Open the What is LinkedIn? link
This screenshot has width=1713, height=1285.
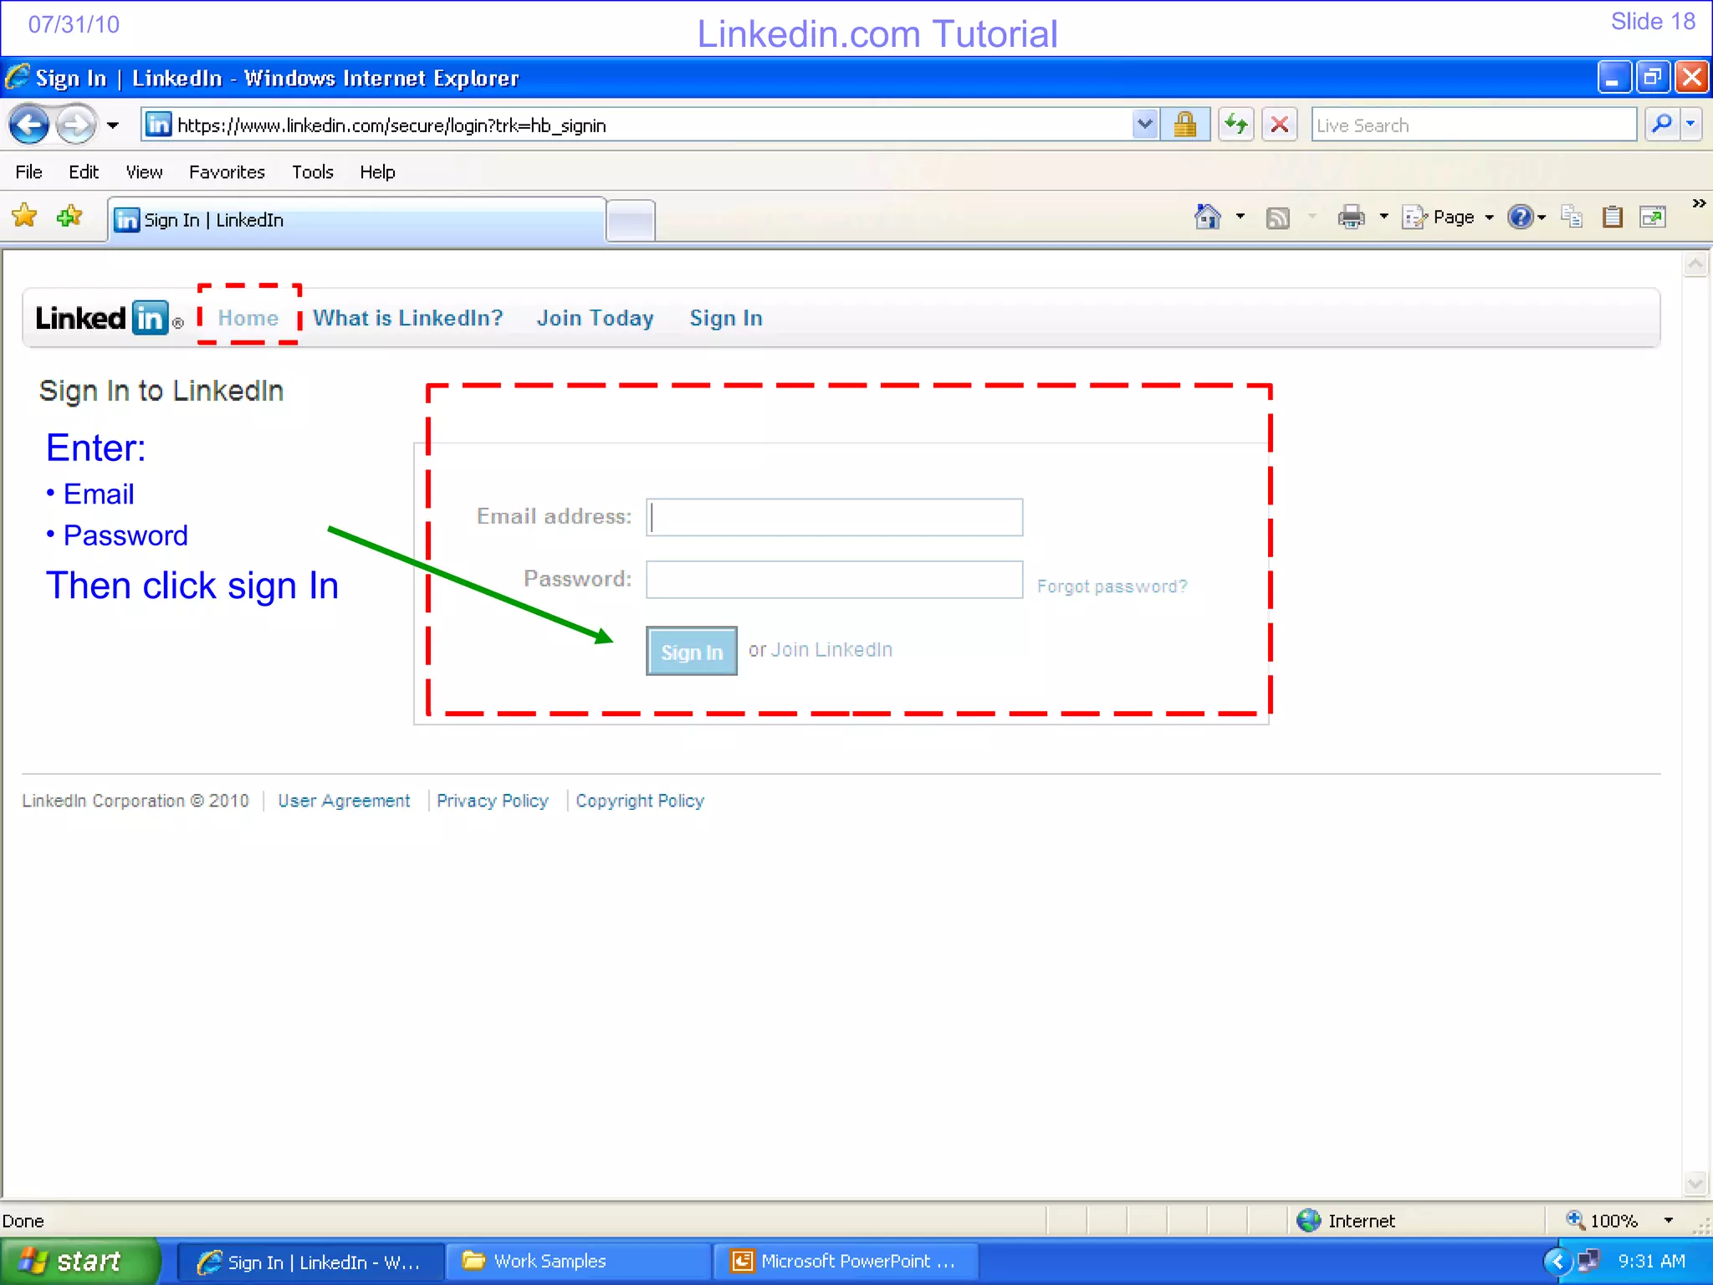(408, 318)
